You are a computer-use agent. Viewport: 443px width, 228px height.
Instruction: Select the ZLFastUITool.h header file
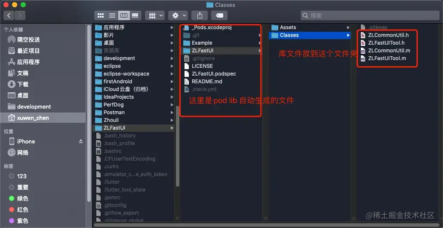tap(388, 43)
